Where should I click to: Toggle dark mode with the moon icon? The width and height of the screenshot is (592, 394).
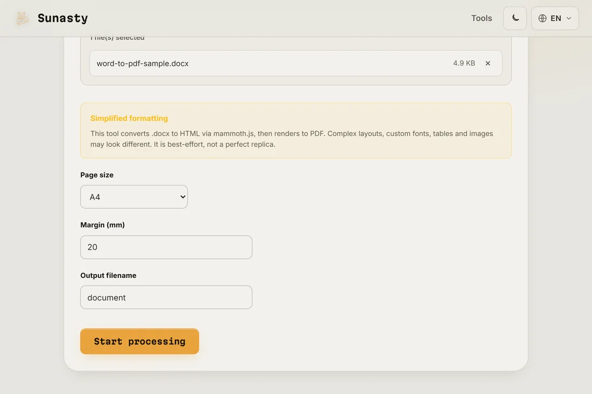(x=515, y=18)
